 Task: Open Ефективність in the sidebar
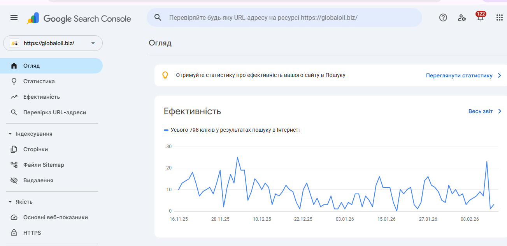click(x=41, y=97)
